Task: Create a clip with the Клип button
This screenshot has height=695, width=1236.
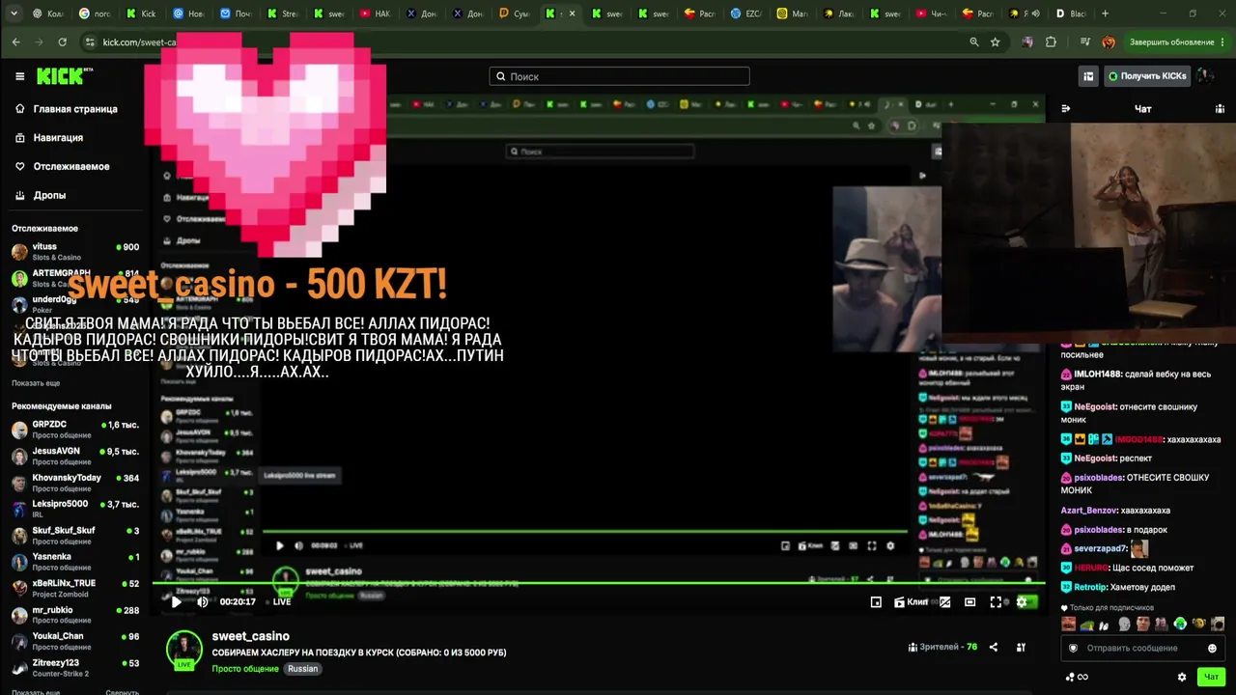Action: pos(911,601)
